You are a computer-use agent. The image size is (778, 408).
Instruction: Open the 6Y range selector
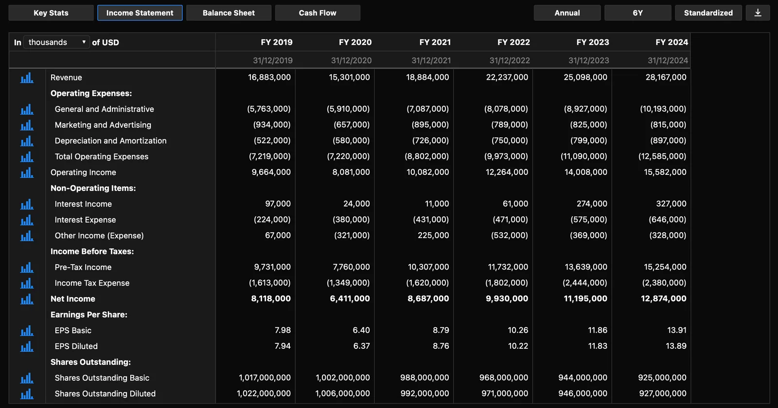(637, 13)
